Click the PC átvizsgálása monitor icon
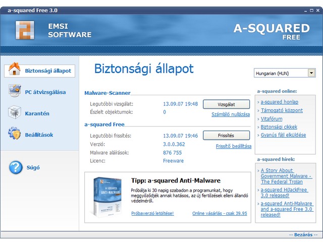Viewport: 323px width, 242px height. click(15, 90)
